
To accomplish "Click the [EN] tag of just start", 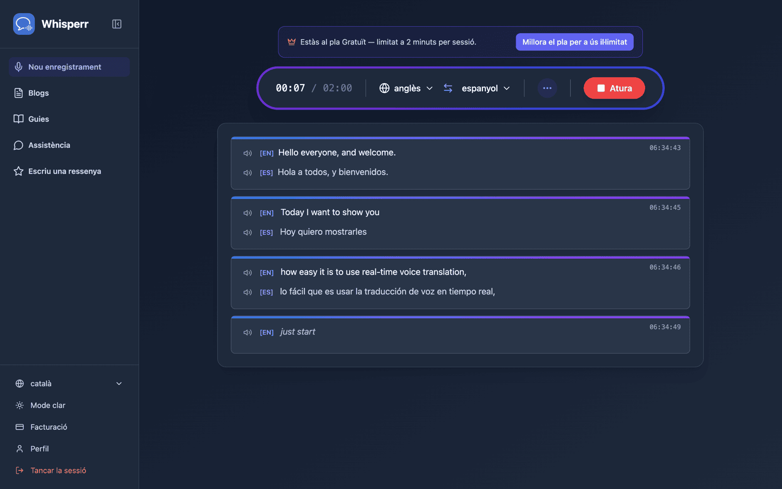I will pyautogui.click(x=266, y=333).
